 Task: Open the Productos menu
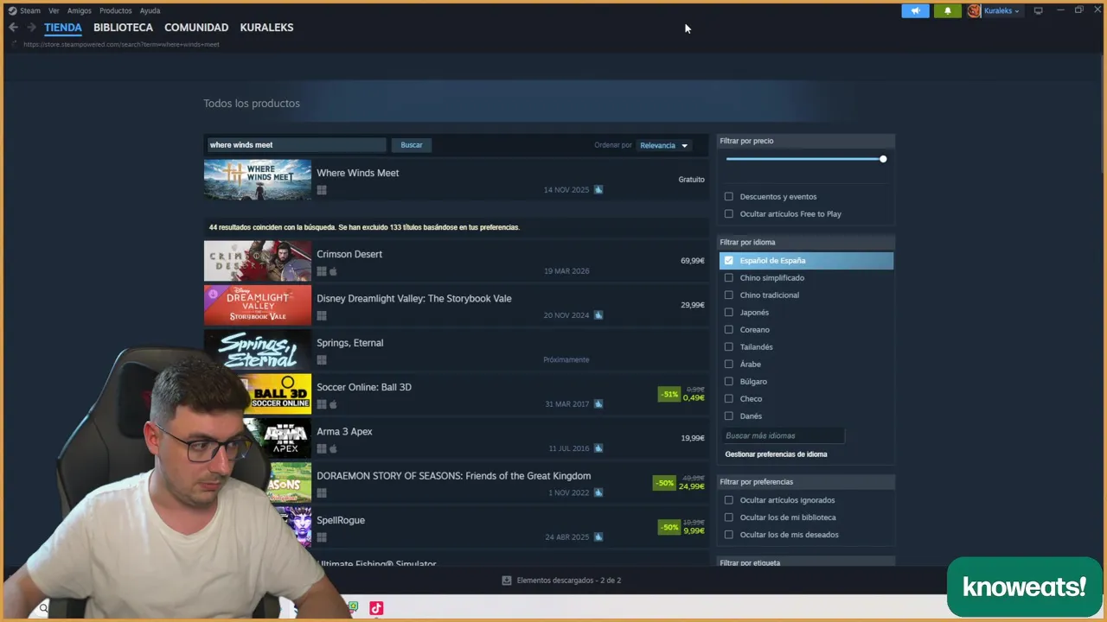coord(116,10)
